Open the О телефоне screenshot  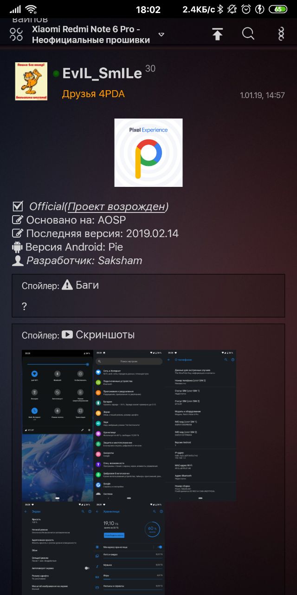pos(200,425)
